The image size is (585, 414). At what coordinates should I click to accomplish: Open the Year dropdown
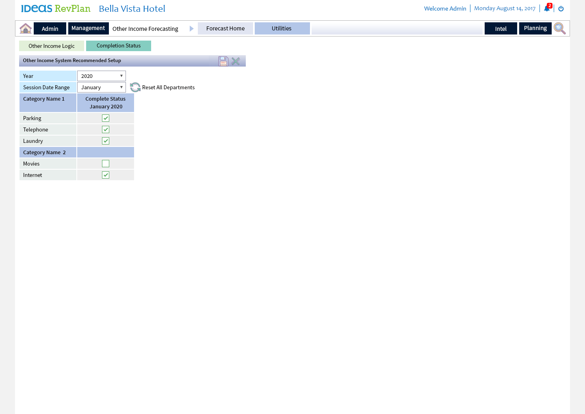click(102, 76)
